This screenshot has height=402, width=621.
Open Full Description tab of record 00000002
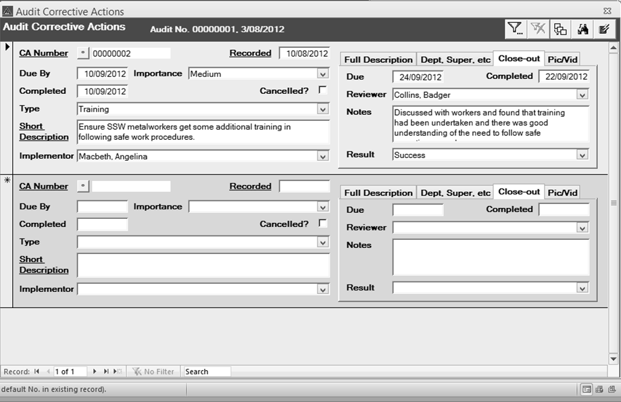pyautogui.click(x=378, y=59)
